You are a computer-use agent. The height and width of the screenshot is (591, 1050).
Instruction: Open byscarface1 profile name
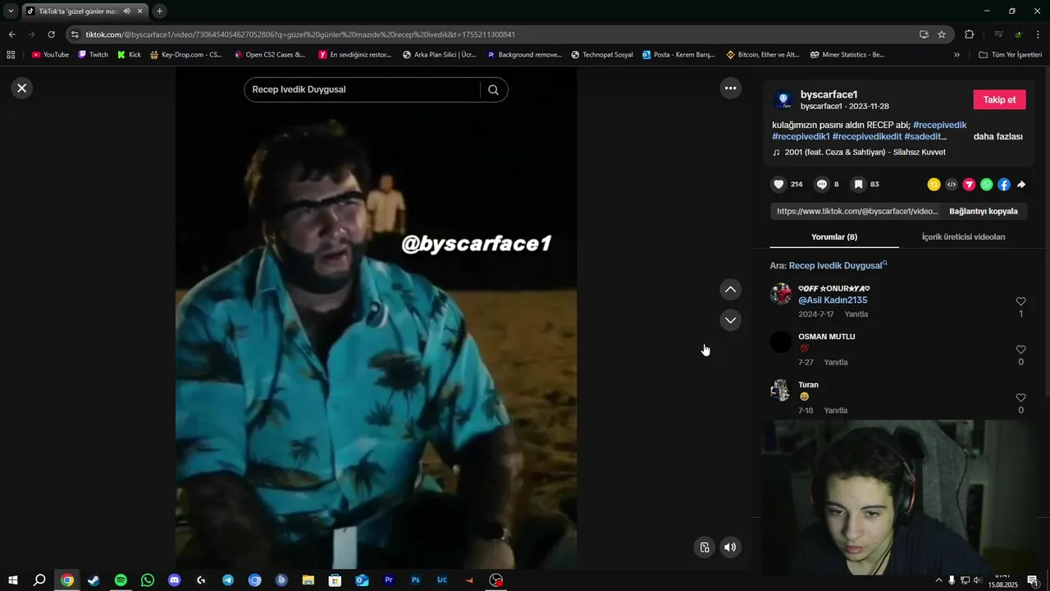829,94
